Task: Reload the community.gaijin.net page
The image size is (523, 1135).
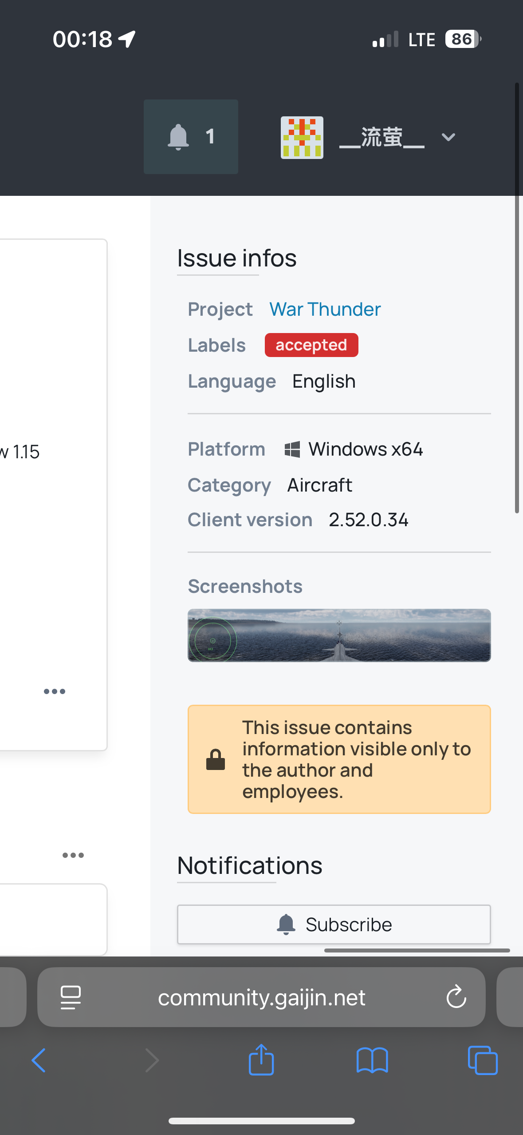Action: pyautogui.click(x=456, y=998)
